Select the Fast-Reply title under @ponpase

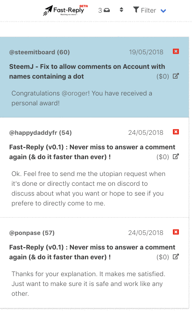click(x=92, y=252)
